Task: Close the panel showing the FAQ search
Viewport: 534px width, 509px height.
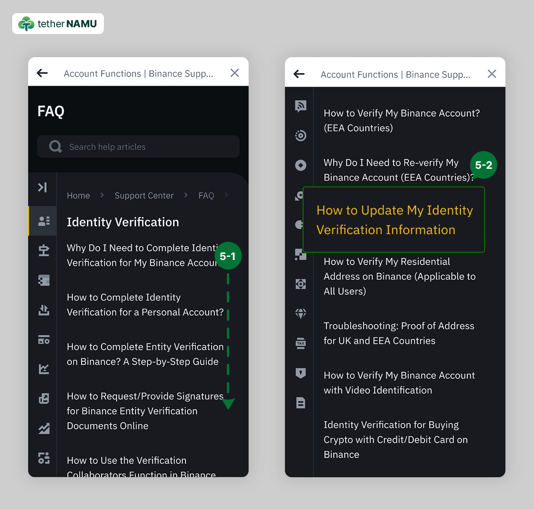Action: [235, 73]
